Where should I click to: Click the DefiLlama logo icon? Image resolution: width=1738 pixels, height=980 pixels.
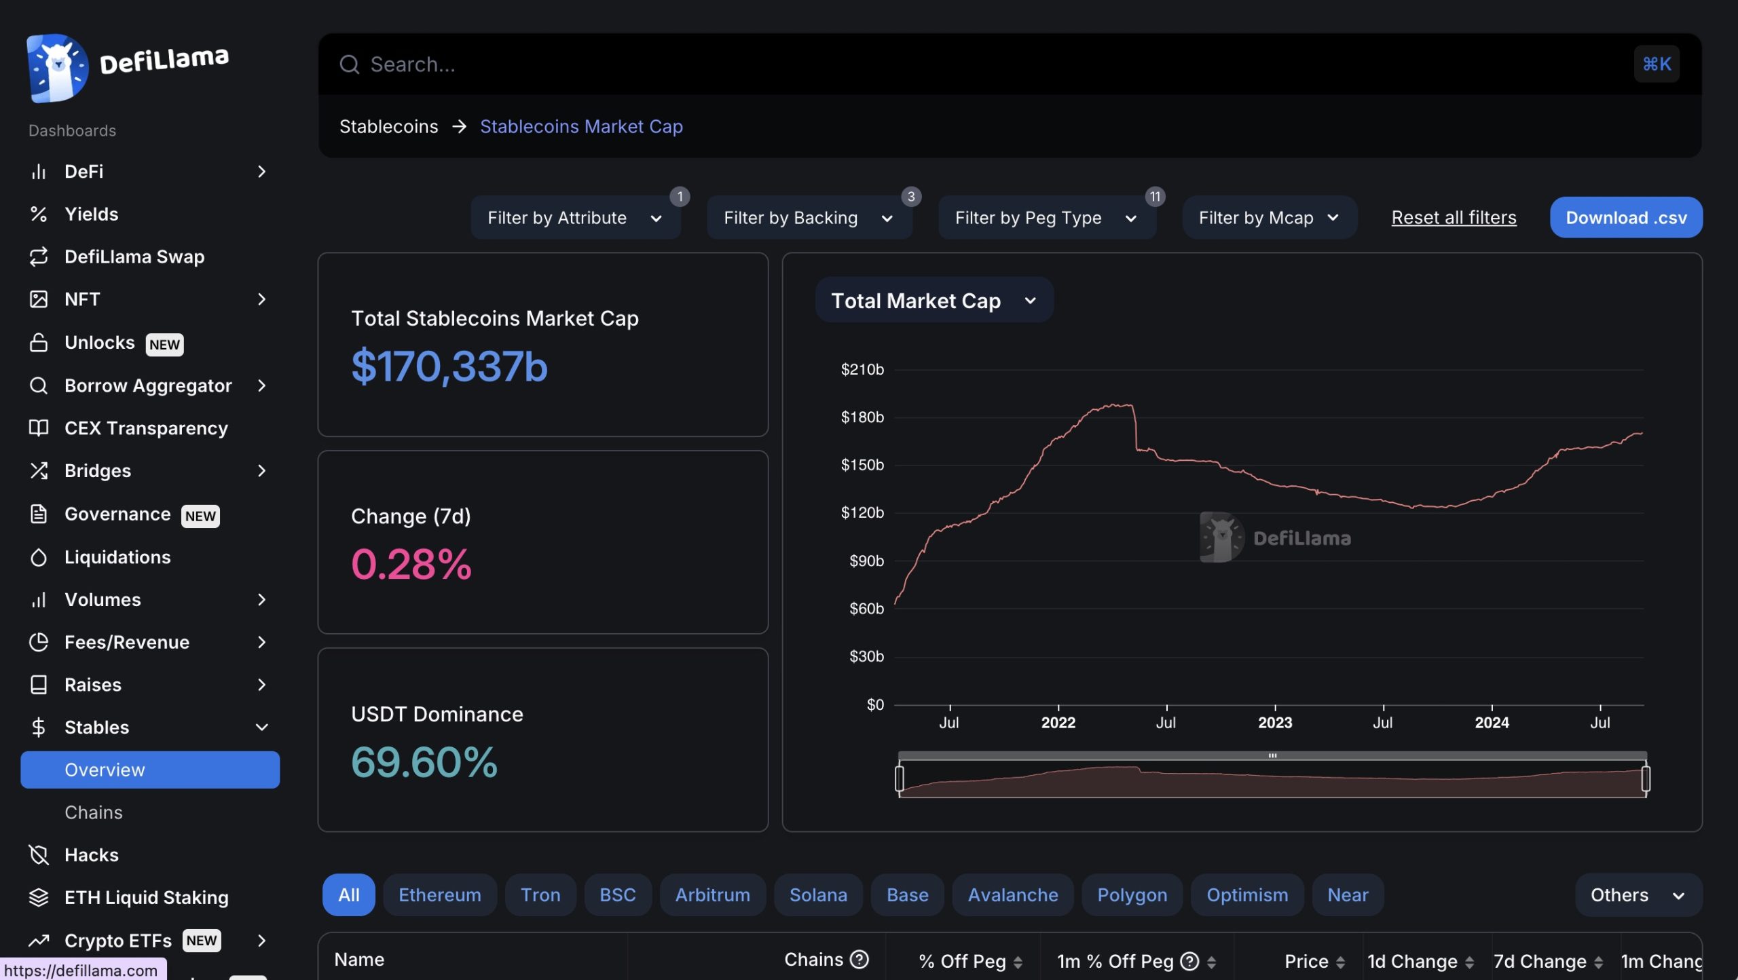coord(58,68)
